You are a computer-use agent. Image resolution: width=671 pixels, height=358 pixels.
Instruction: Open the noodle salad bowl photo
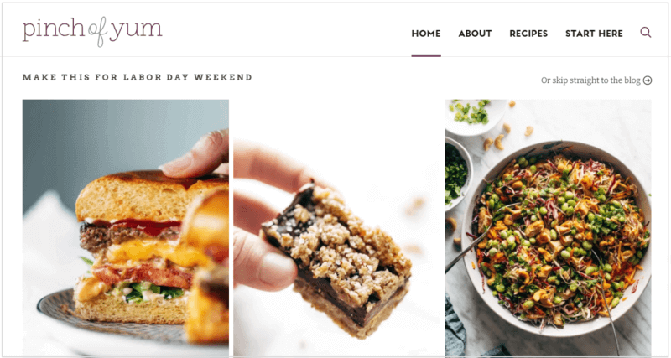tap(549, 228)
